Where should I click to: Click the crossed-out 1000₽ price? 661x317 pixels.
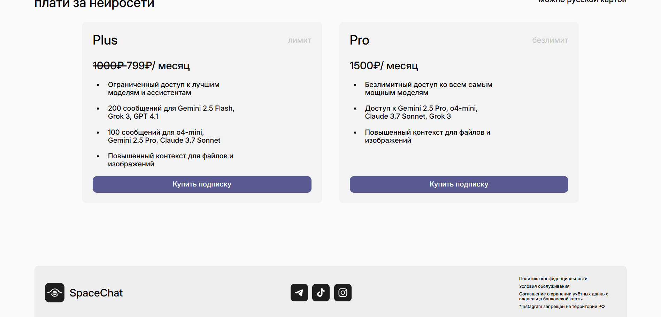pyautogui.click(x=108, y=66)
